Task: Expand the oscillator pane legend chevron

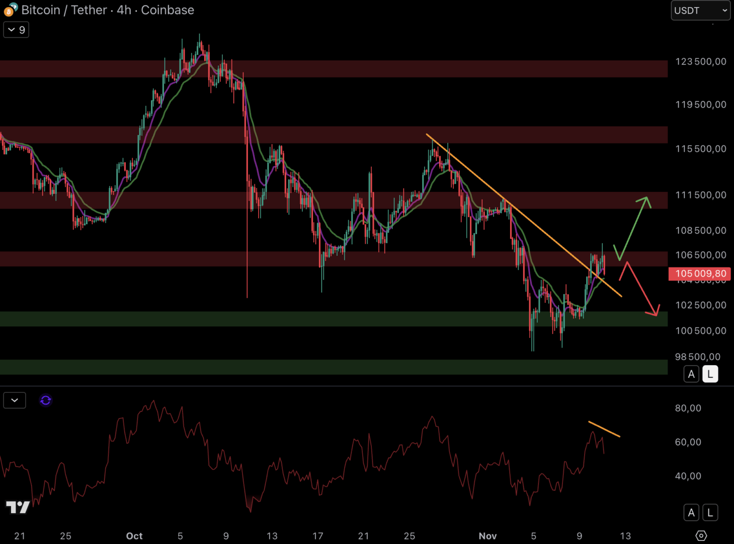Action: tap(15, 400)
